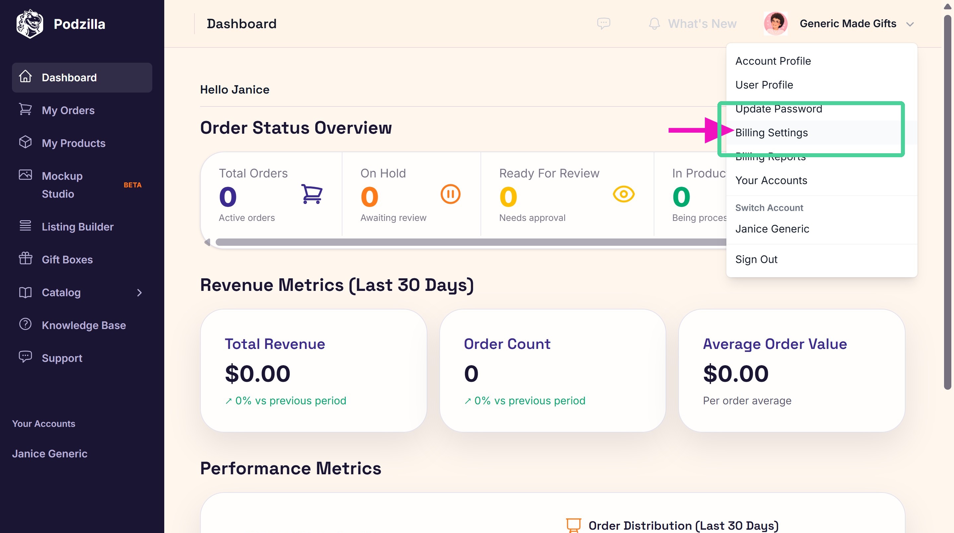The width and height of the screenshot is (954, 533).
Task: Click the Listing Builder lines icon
Action: [x=25, y=226]
